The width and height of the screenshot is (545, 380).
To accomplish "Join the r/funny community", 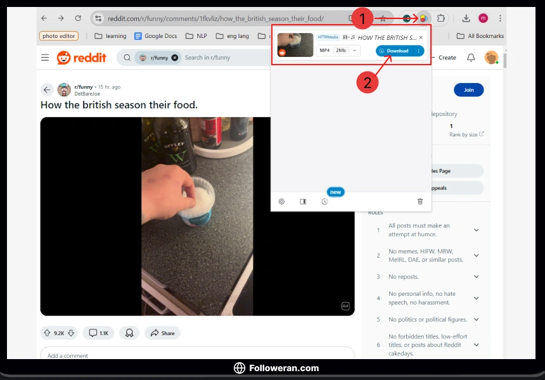I will click(x=468, y=90).
